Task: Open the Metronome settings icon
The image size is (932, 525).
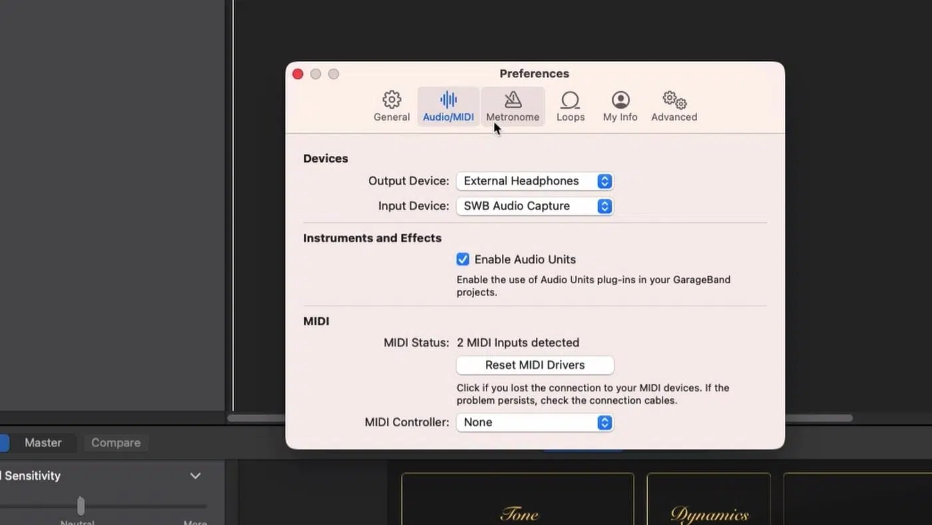Action: pyautogui.click(x=513, y=105)
